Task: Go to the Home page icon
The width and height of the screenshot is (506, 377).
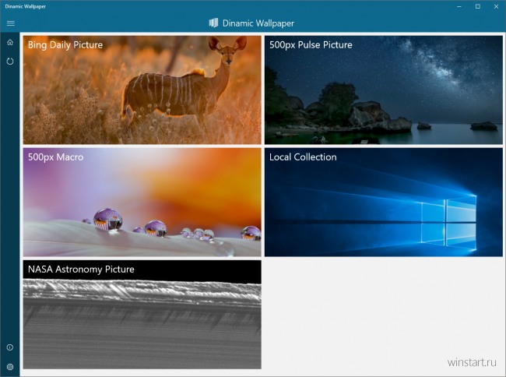Action: point(10,42)
